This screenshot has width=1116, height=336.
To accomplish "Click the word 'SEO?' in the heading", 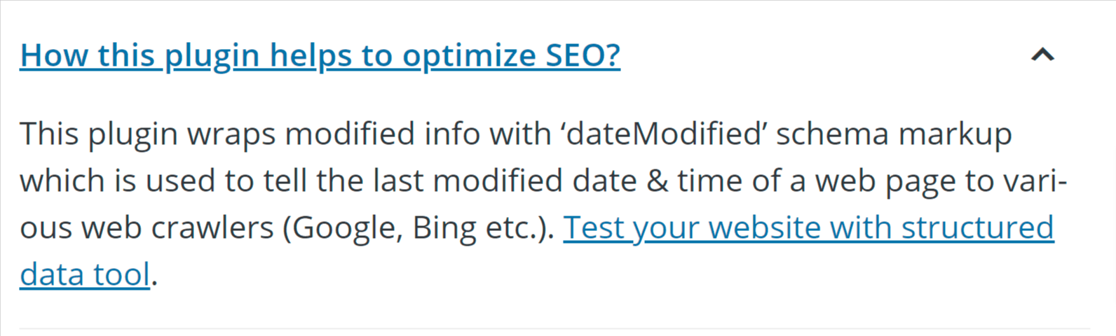I will click(x=583, y=55).
